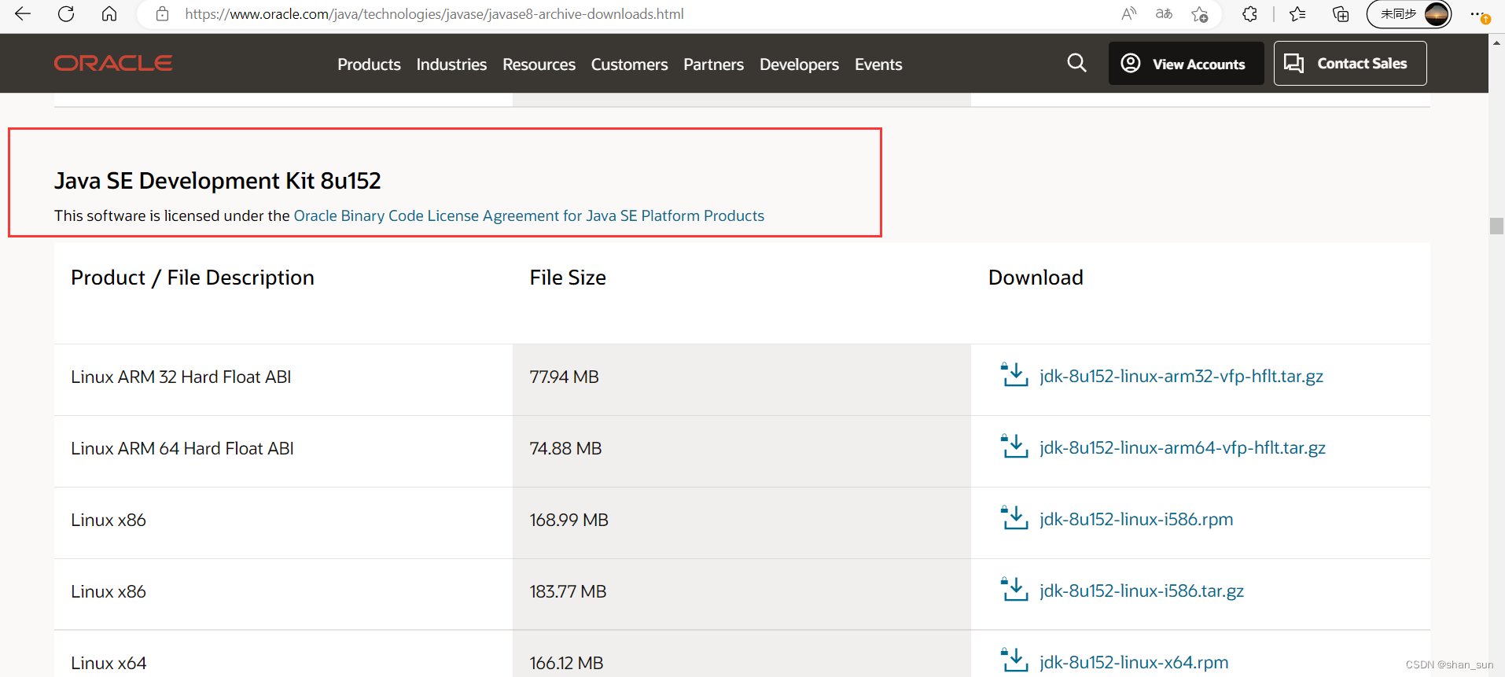Click download icon for arm32 tar.gz
This screenshot has width=1505, height=677.
point(1014,374)
